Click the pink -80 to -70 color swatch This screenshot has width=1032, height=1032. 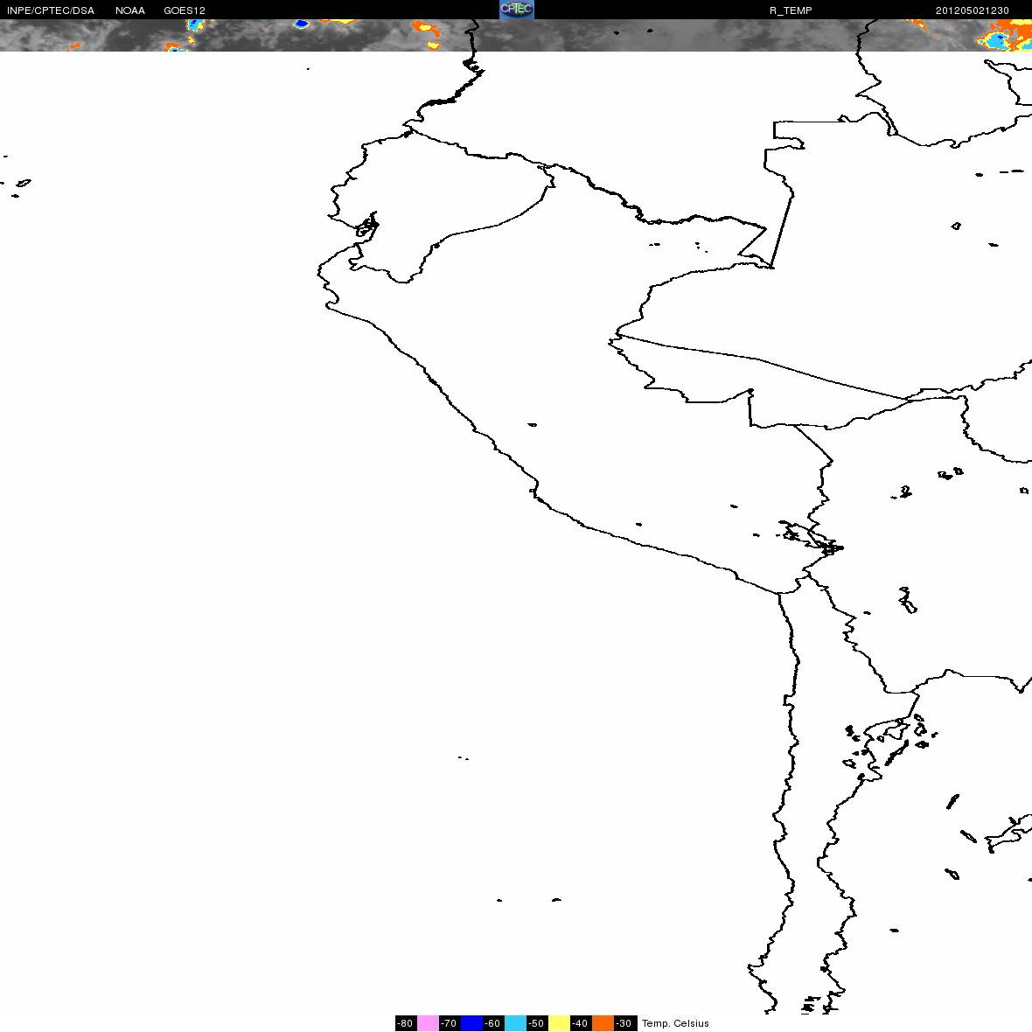tap(428, 1022)
